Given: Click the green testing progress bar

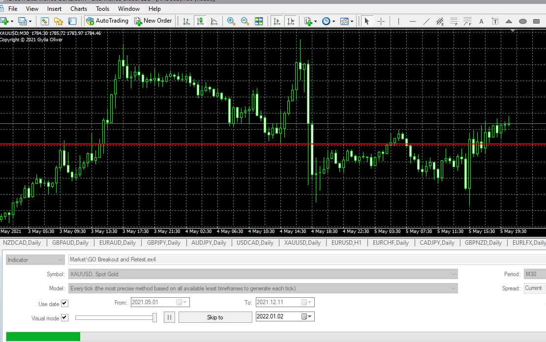Looking at the screenshot, I should (43, 337).
